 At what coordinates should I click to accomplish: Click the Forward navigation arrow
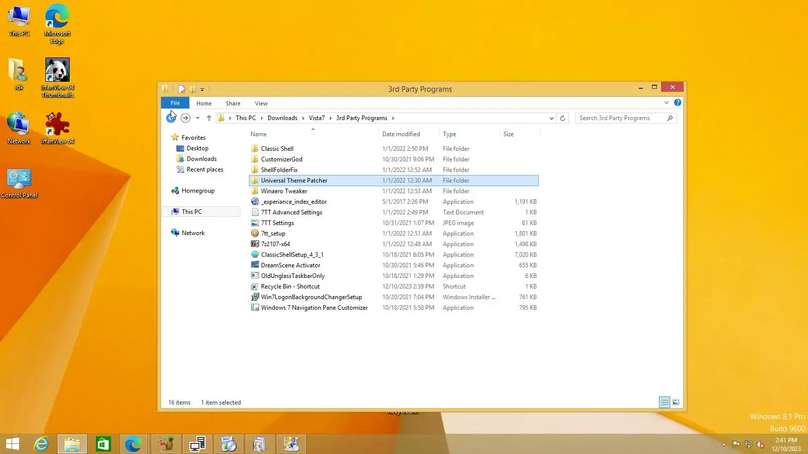click(185, 118)
